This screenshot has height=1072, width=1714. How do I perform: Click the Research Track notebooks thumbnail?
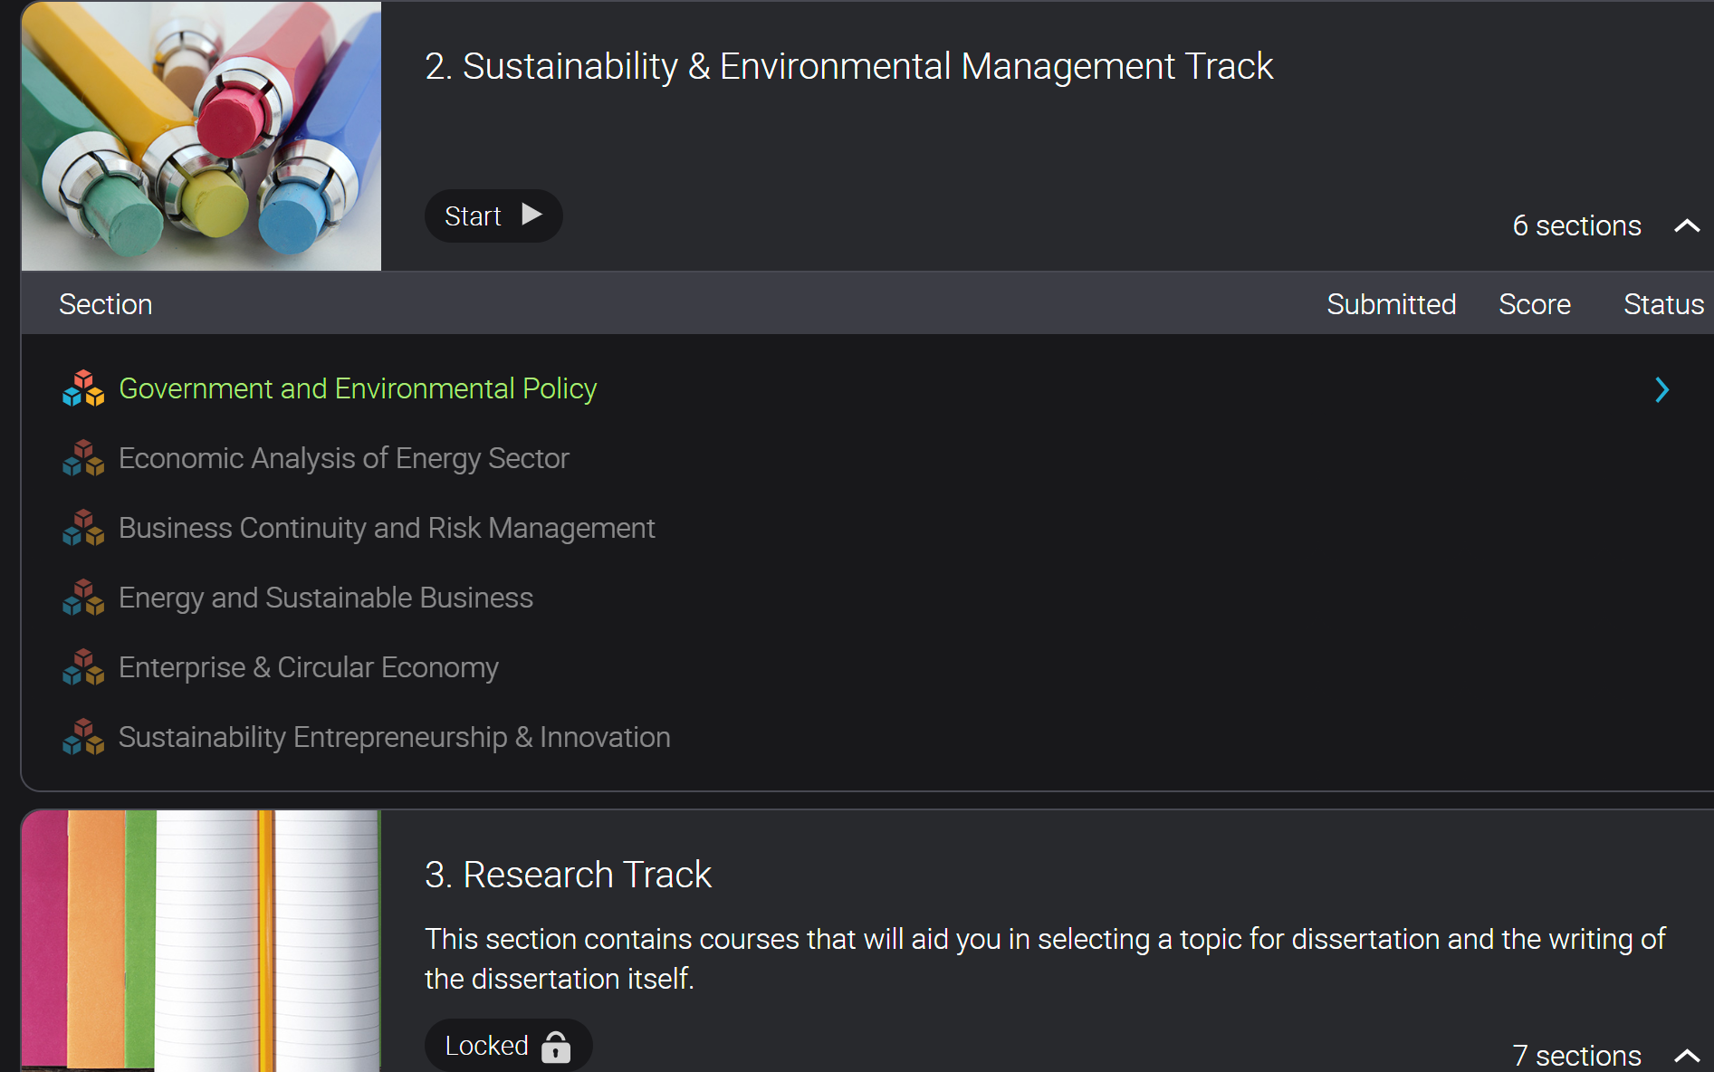(201, 942)
